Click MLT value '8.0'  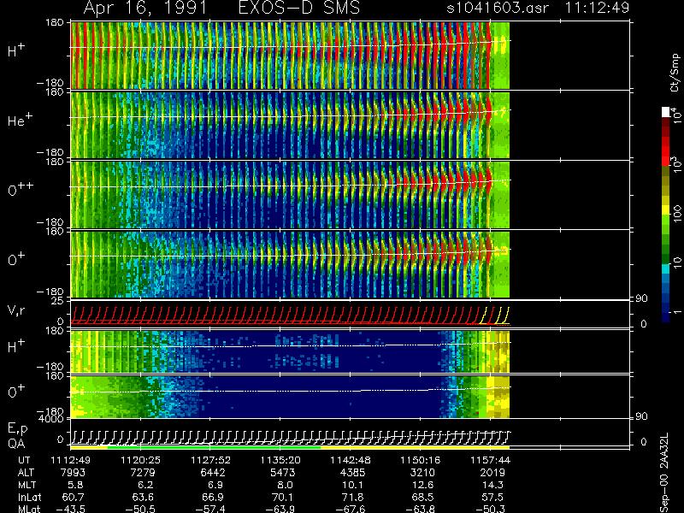point(285,485)
